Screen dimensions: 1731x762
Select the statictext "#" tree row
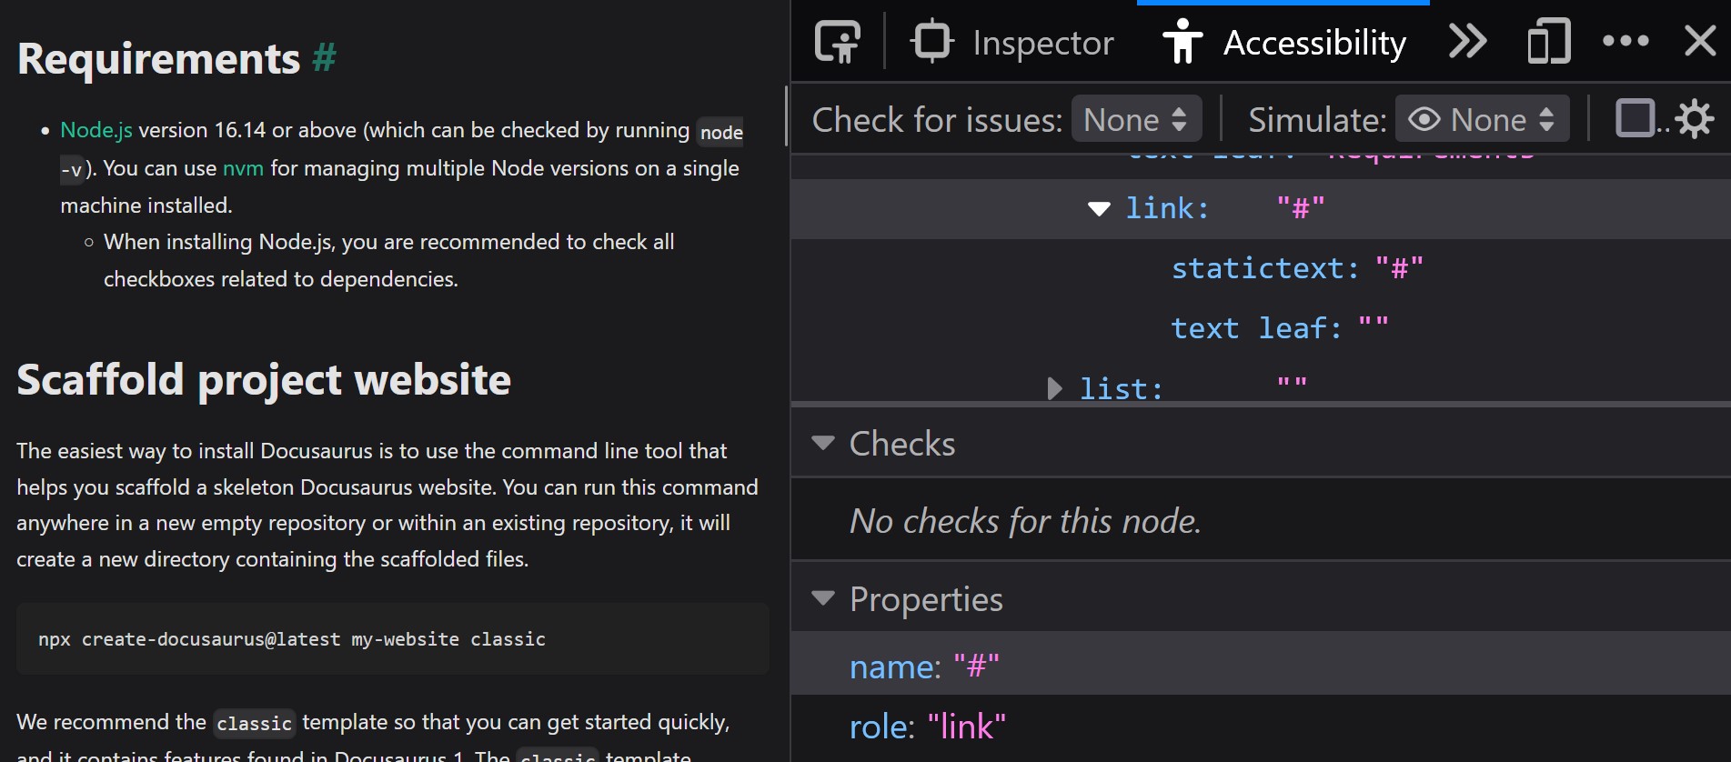coord(1296,269)
